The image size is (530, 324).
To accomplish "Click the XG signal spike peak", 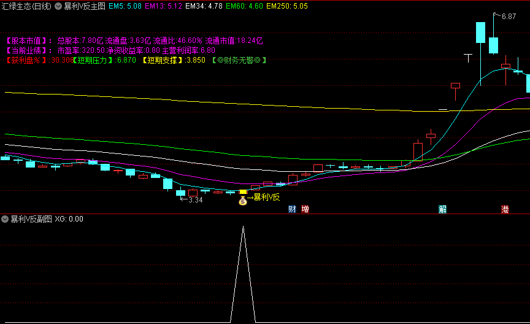I will tap(243, 227).
